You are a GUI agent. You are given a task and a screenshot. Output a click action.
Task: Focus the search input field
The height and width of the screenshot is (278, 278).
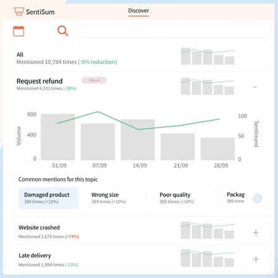pos(172,31)
